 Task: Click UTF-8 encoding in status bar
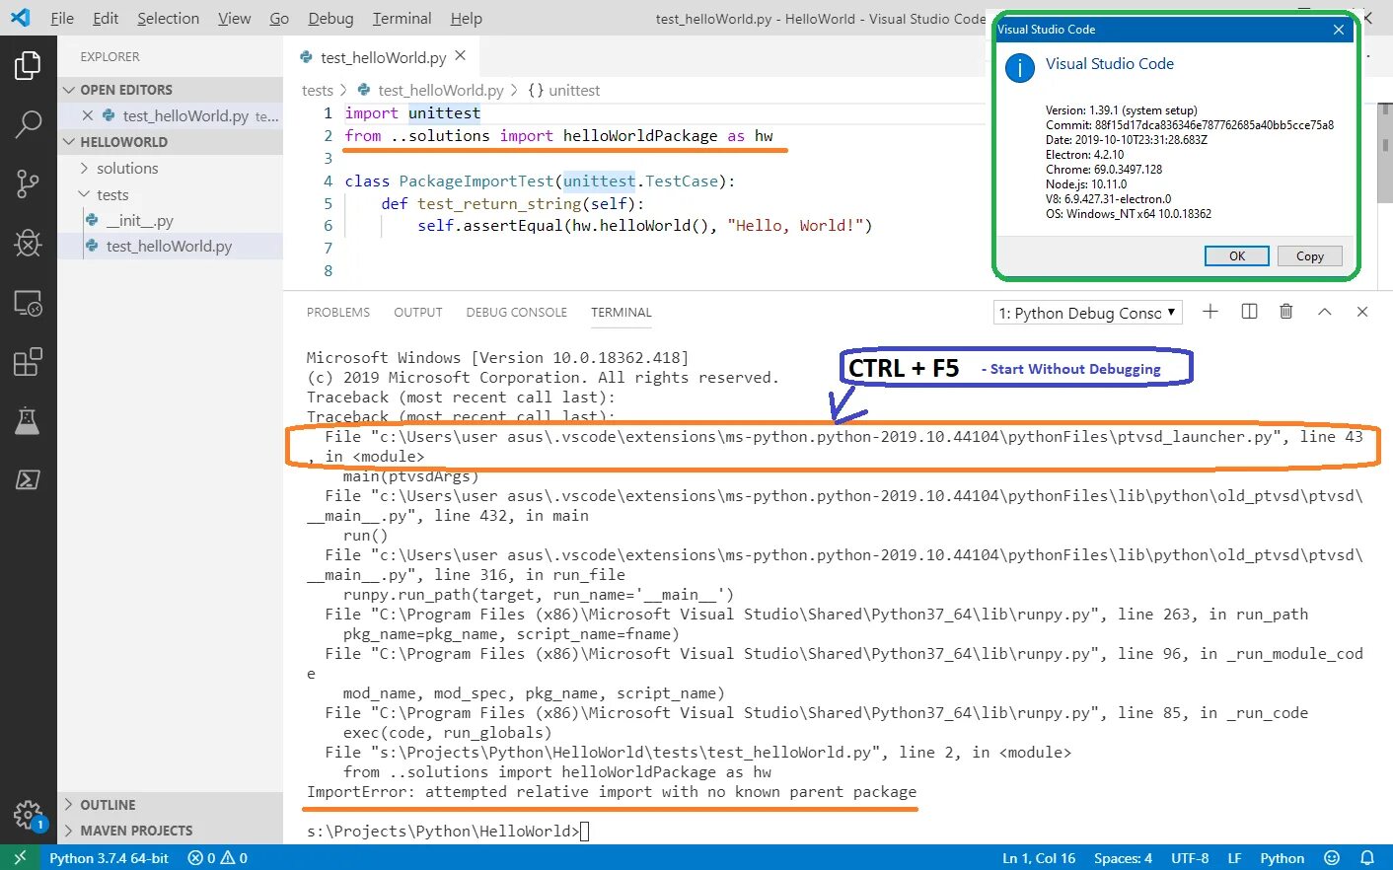coord(1190,858)
